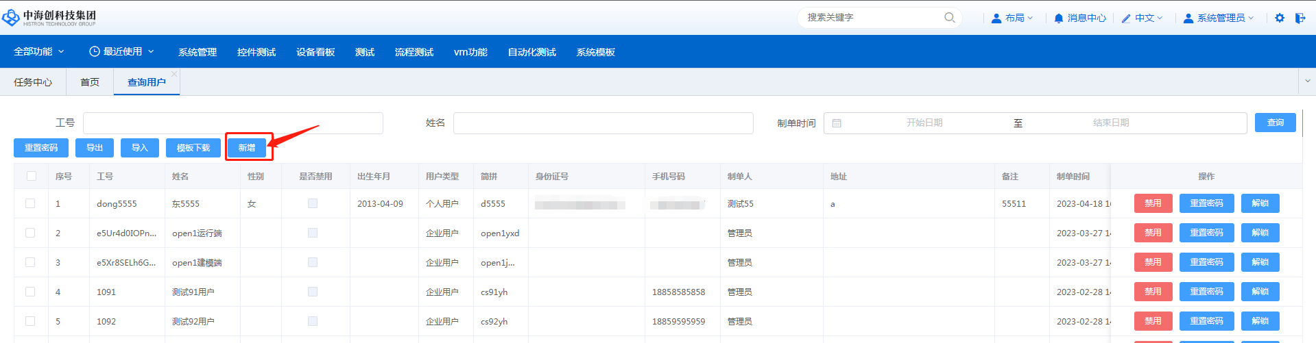This screenshot has height=343, width=1316.
Task: Select all rows with header checkbox
Action: point(32,176)
